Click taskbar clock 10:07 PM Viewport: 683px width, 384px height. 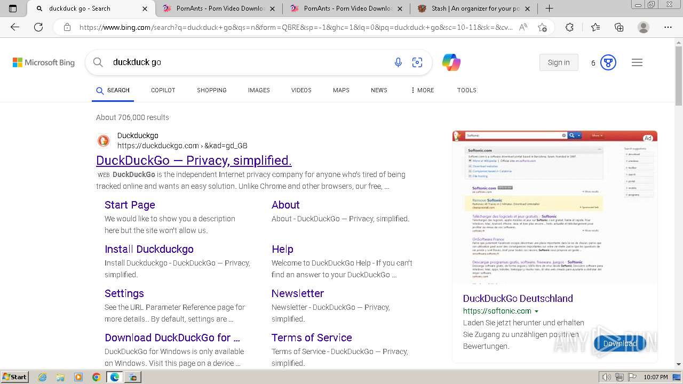click(x=656, y=377)
